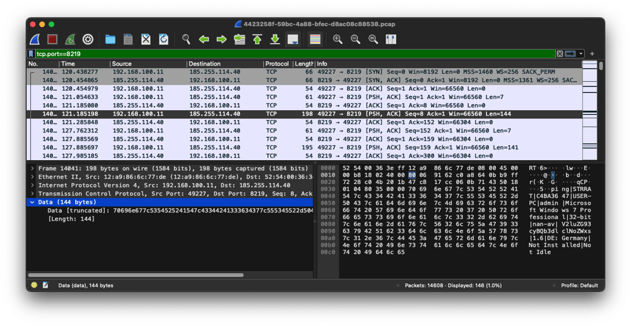Expand the Frame 14041 tree node
The width and height of the screenshot is (631, 326).
tap(32, 169)
